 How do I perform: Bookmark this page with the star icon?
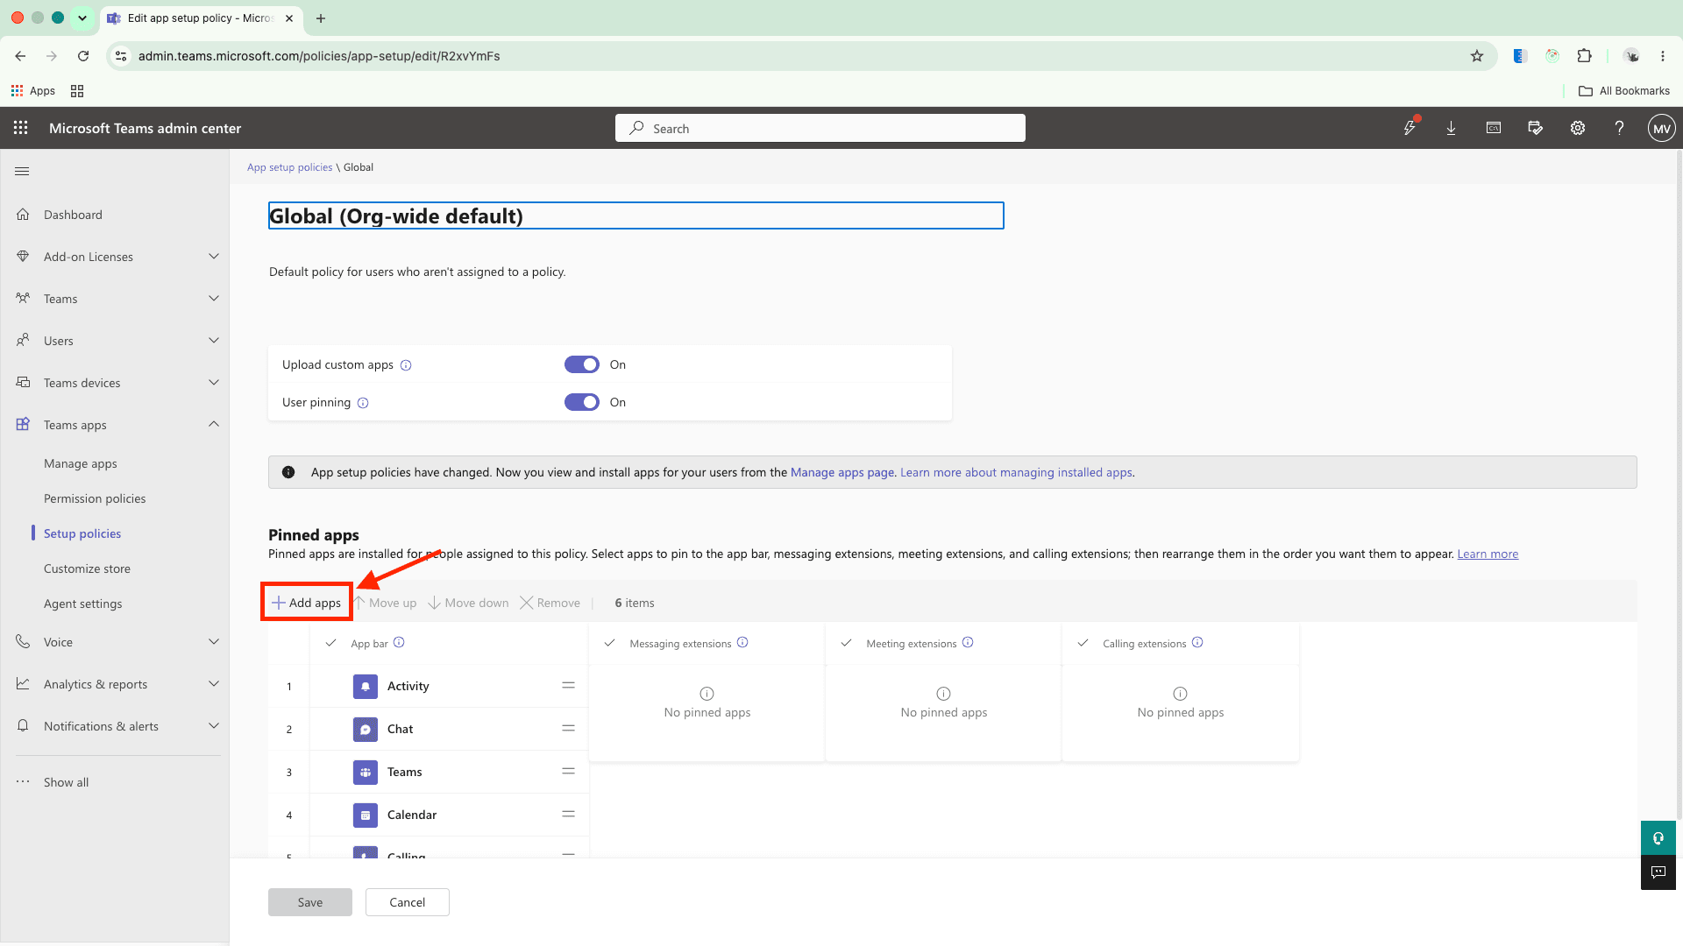pyautogui.click(x=1477, y=56)
